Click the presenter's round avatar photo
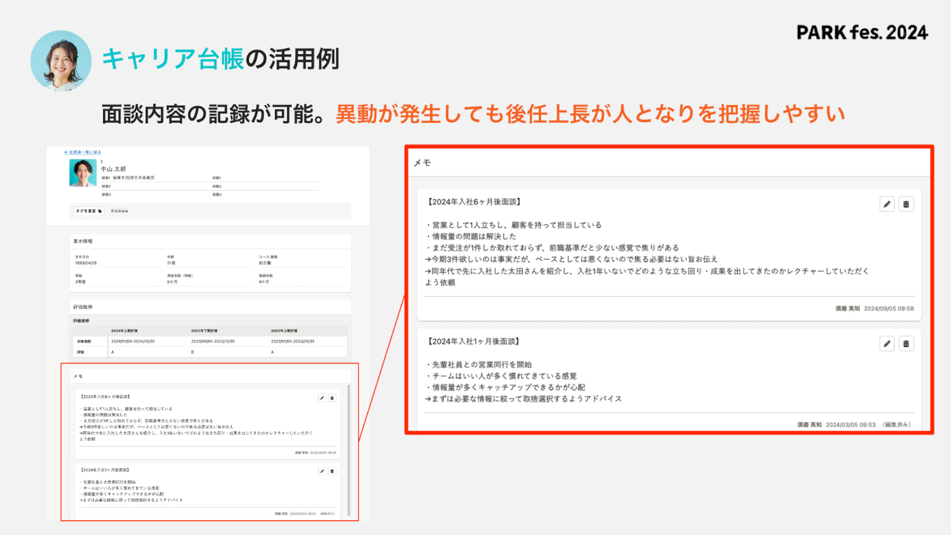The height and width of the screenshot is (535, 951). click(x=61, y=61)
